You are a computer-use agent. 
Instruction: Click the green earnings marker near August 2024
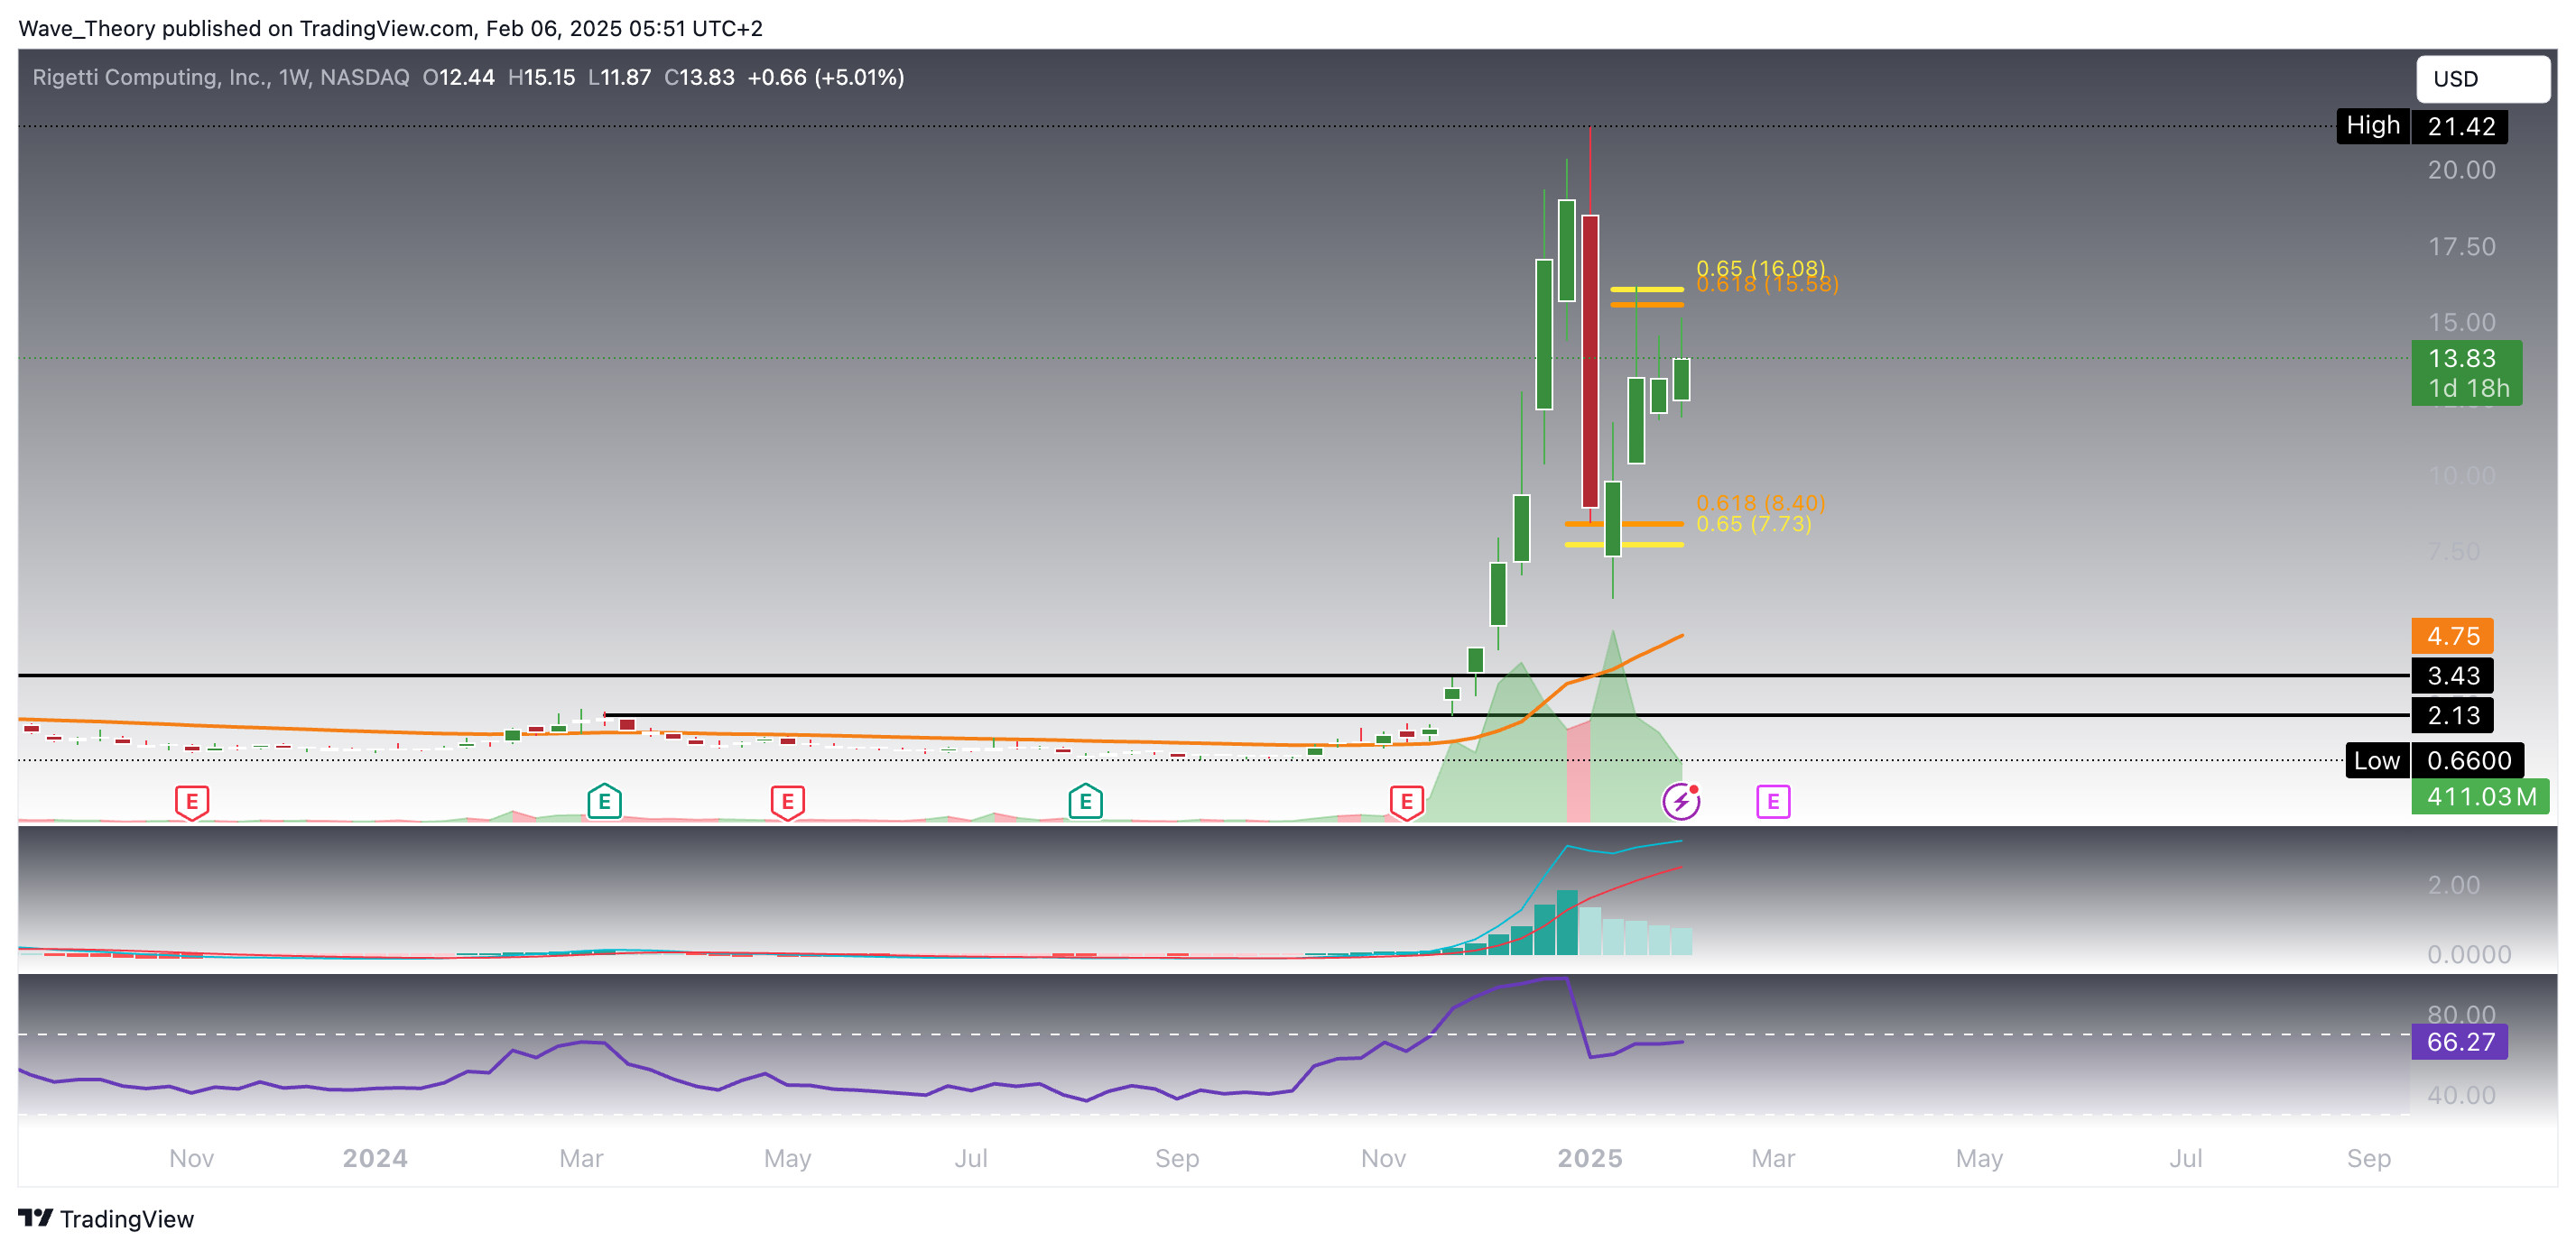tap(1085, 802)
